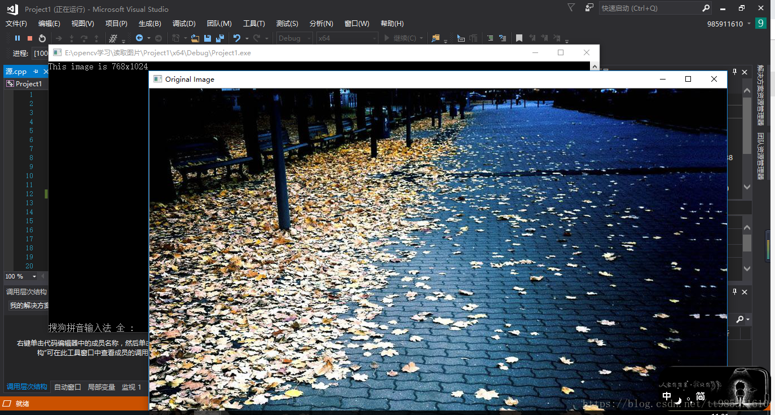775x415 pixels.
Task: Select the 源.cpp editor tab
Action: 16,72
